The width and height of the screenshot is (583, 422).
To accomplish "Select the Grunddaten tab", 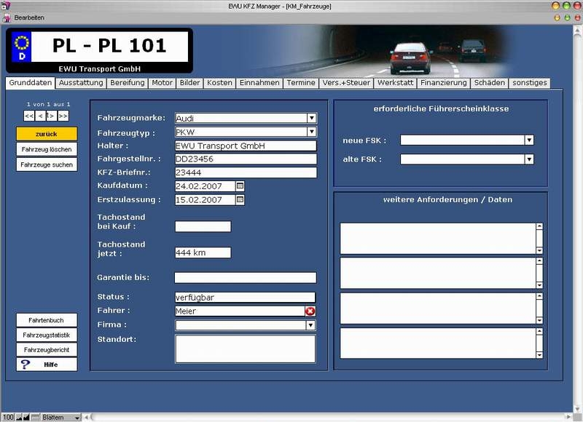I will point(31,83).
